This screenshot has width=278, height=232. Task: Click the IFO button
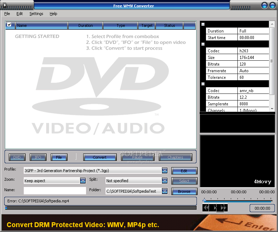[x=38, y=157]
